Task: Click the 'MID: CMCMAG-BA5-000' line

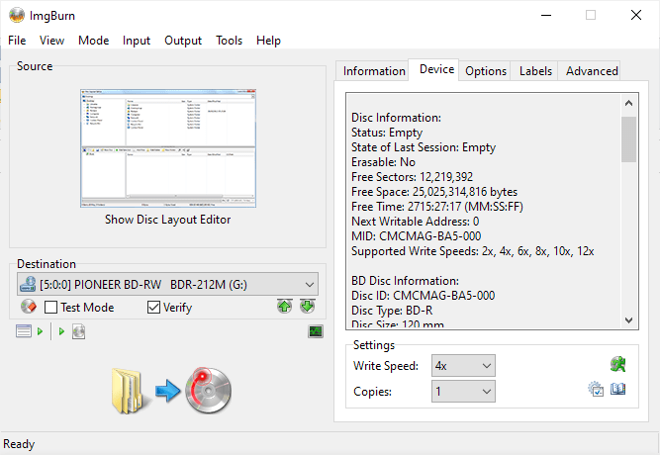Action: tap(416, 236)
